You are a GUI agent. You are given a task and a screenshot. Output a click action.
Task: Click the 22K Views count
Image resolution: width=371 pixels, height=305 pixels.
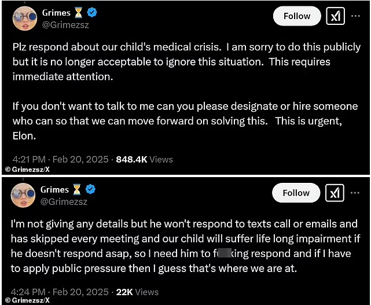click(137, 292)
